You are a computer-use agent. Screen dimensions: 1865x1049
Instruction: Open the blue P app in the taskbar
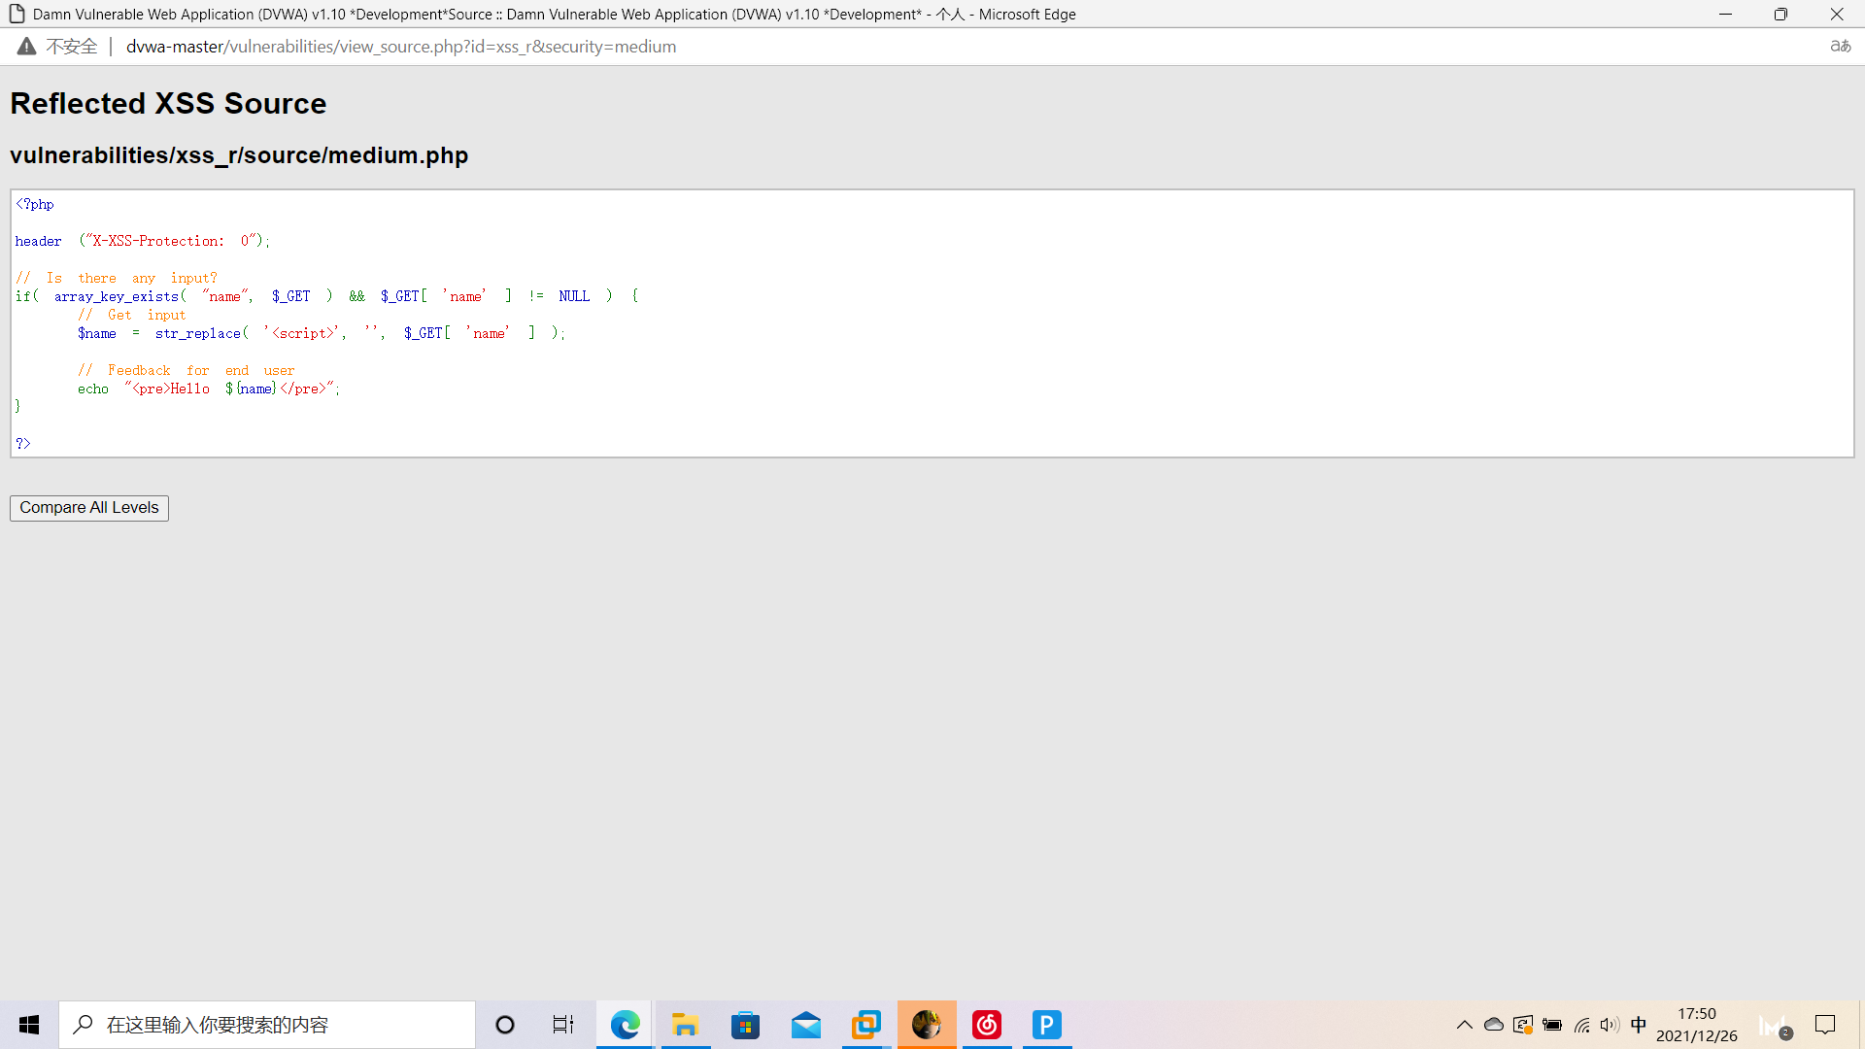pos(1046,1025)
